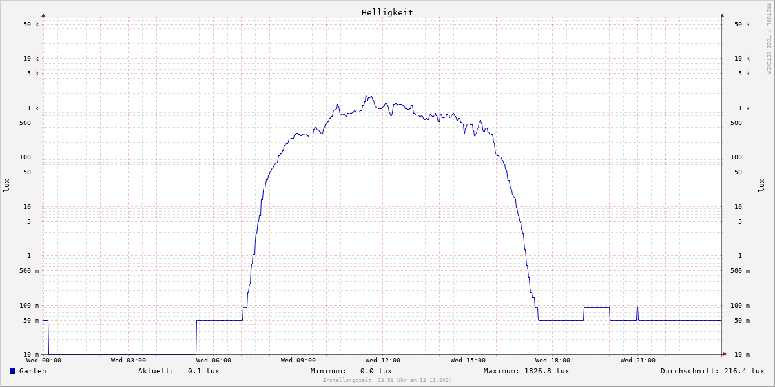Select the Durchschnitt 216.4 lux value

click(x=743, y=371)
